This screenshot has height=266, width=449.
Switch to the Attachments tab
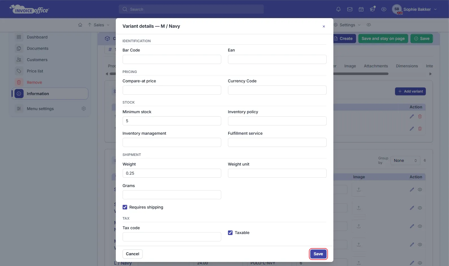[x=376, y=66]
